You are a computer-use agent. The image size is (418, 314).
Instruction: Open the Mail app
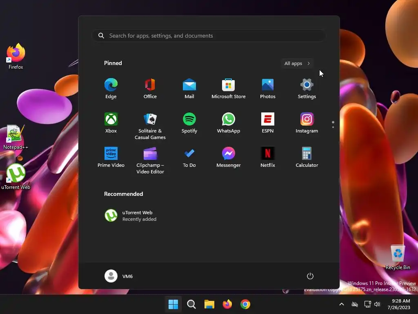(189, 88)
